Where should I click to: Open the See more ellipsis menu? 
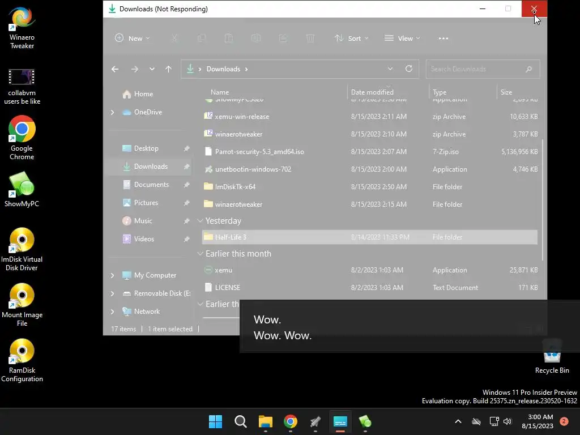(443, 38)
